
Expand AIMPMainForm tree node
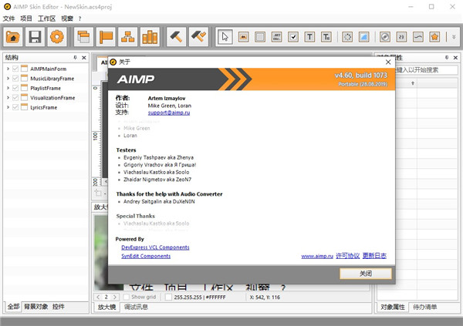tap(8, 69)
